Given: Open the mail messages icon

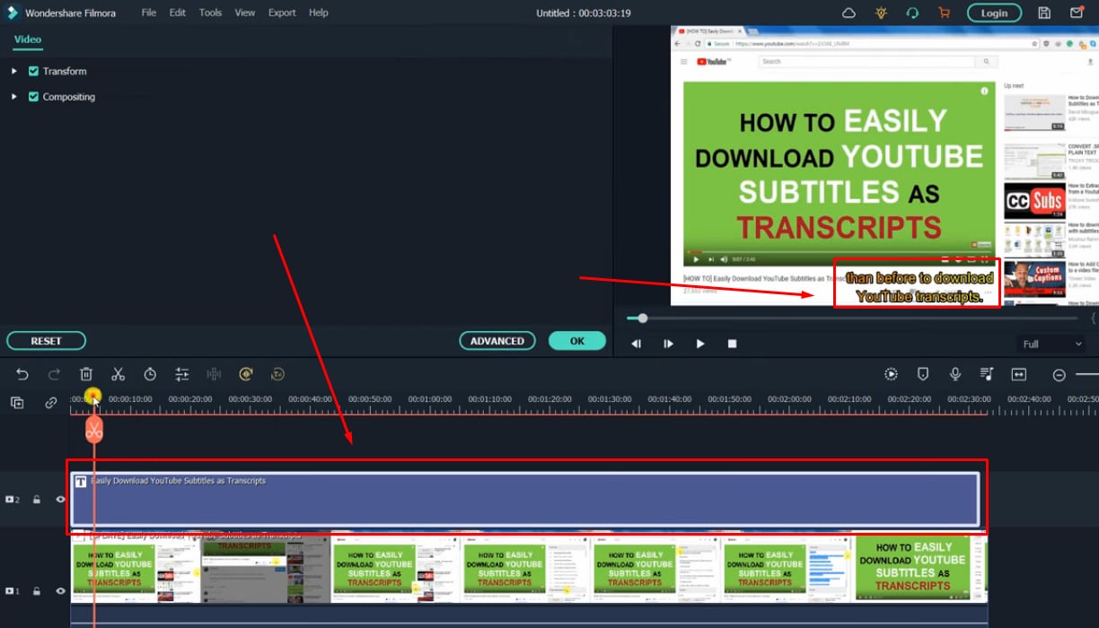Looking at the screenshot, I should pyautogui.click(x=1077, y=13).
